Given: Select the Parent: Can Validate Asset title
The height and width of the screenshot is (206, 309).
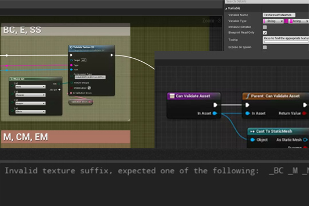Looking at the screenshot, I should (x=275, y=96).
